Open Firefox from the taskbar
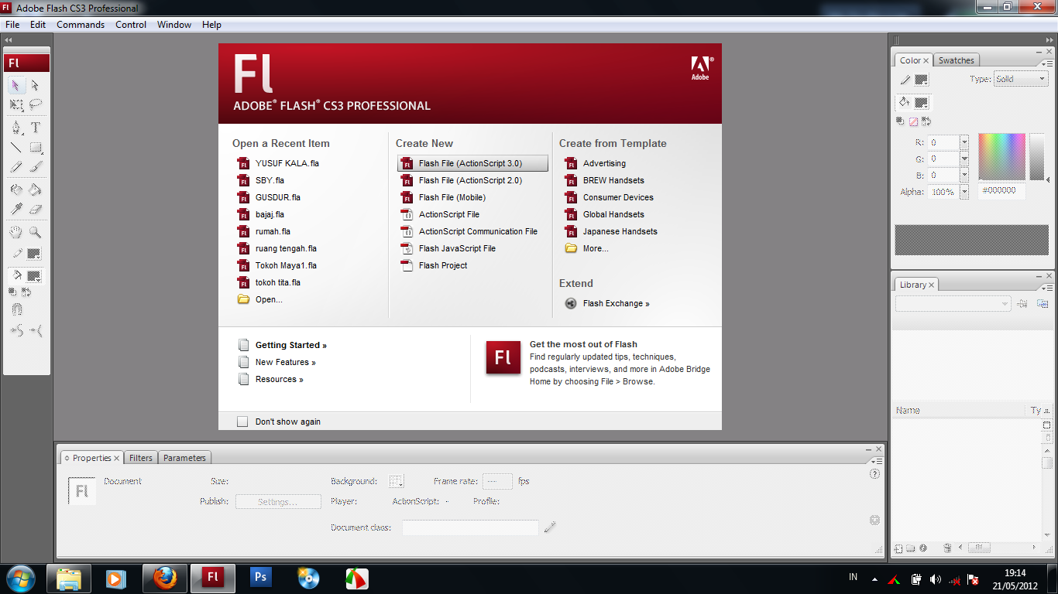This screenshot has width=1058, height=594. click(x=164, y=579)
